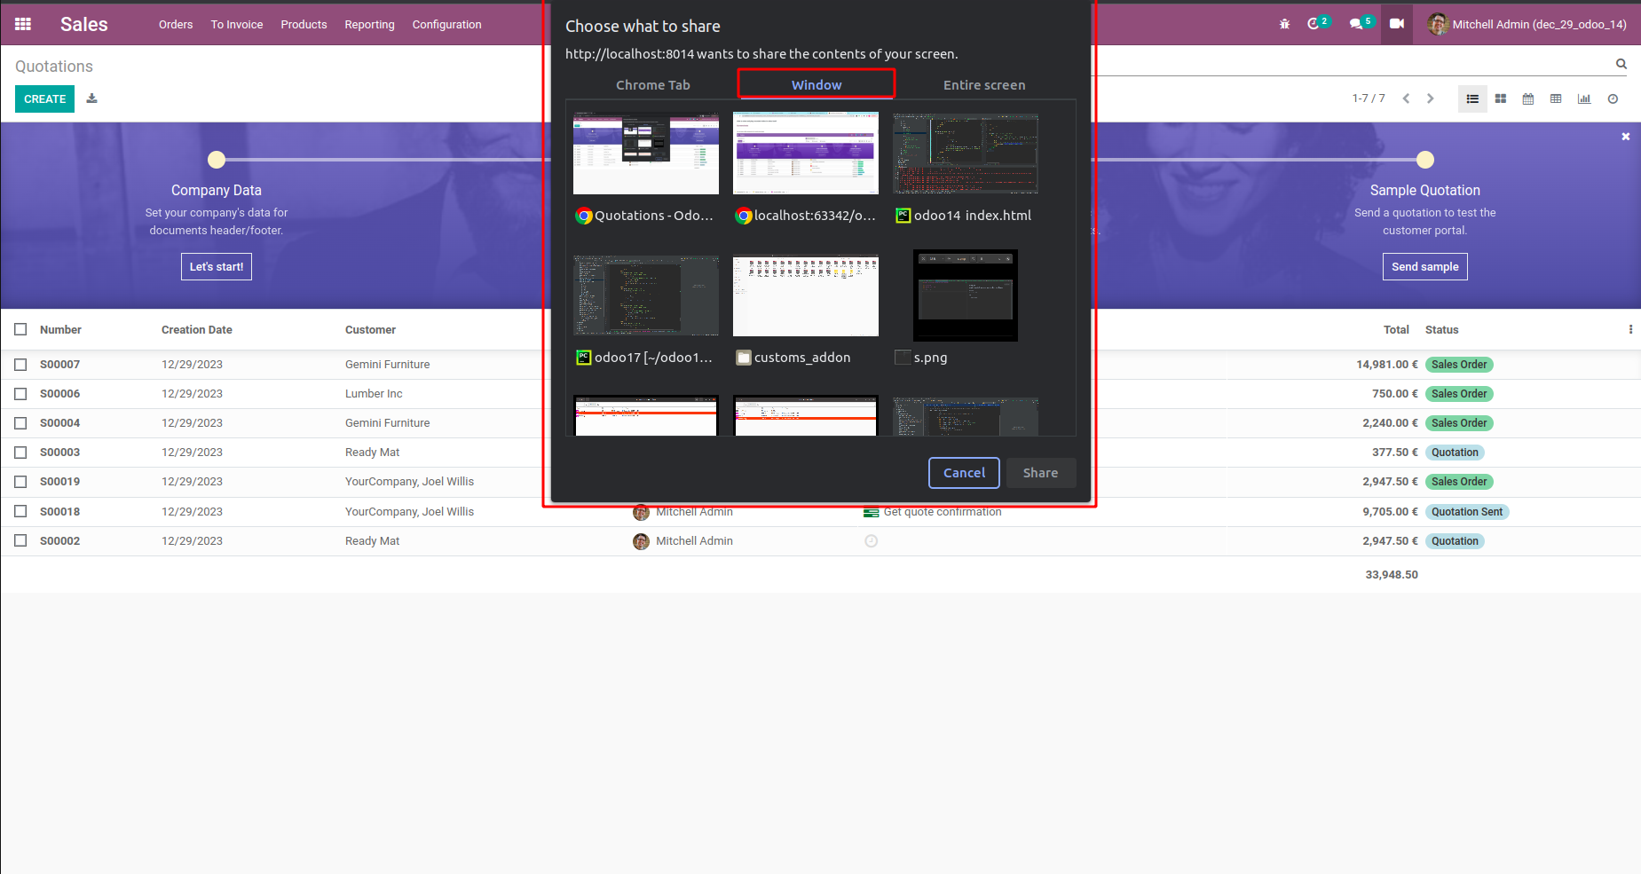Open the apps grid home menu
The height and width of the screenshot is (874, 1641).
point(23,24)
